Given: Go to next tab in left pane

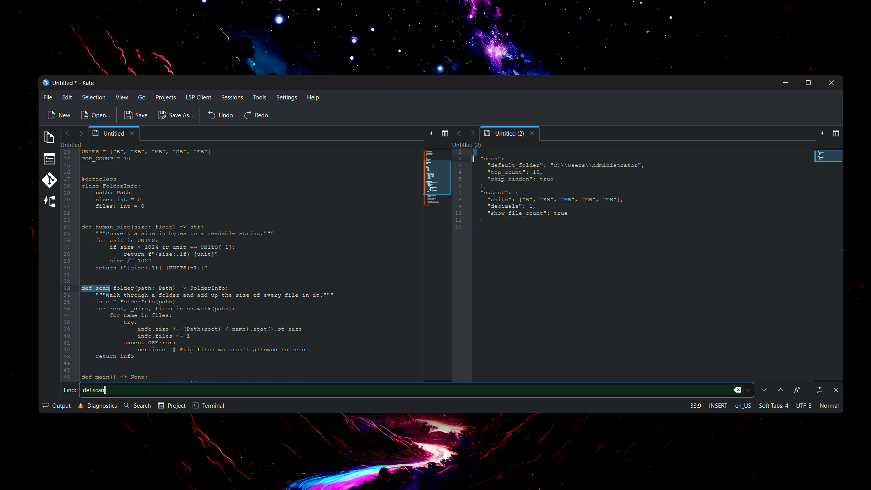Looking at the screenshot, I should pyautogui.click(x=81, y=133).
